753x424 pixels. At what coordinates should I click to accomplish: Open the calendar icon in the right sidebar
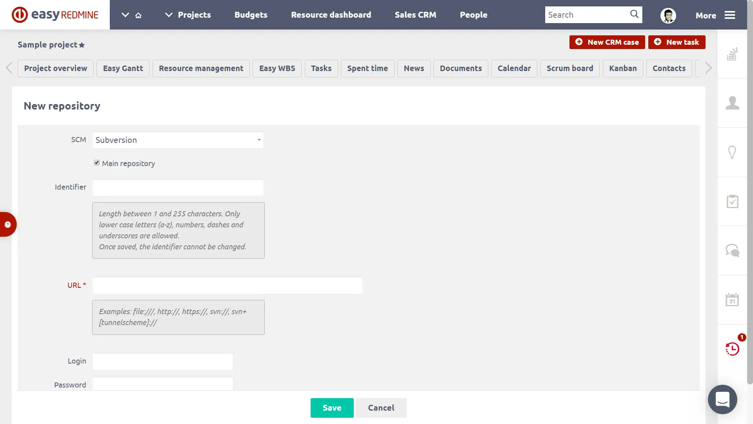733,299
